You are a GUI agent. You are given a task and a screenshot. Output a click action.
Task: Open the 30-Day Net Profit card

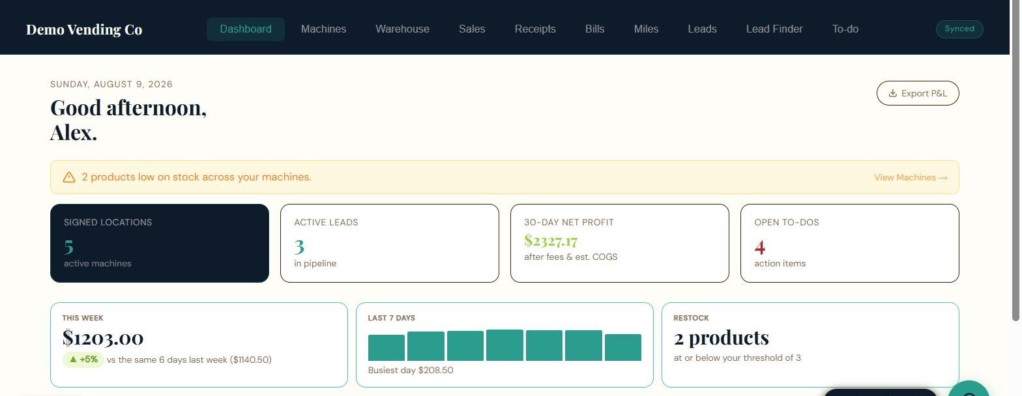pyautogui.click(x=620, y=243)
